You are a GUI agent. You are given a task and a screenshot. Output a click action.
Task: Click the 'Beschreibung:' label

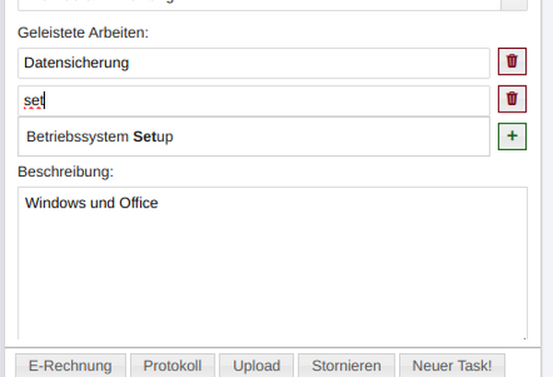click(65, 171)
